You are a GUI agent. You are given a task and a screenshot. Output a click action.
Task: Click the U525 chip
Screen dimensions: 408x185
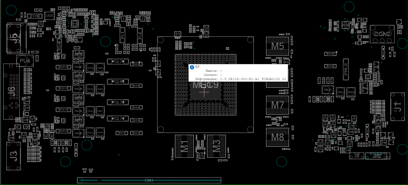49,16
